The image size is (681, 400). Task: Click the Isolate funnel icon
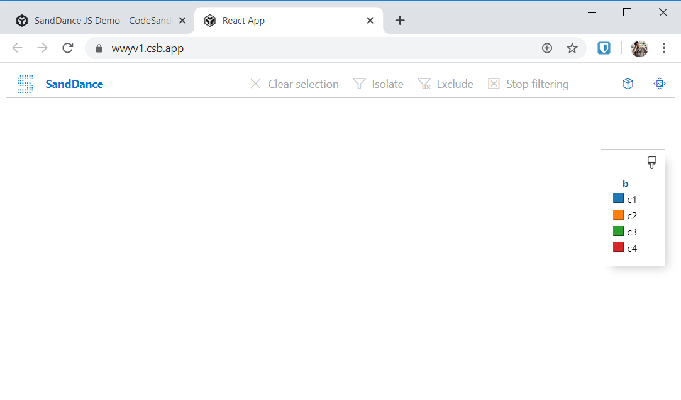(358, 83)
